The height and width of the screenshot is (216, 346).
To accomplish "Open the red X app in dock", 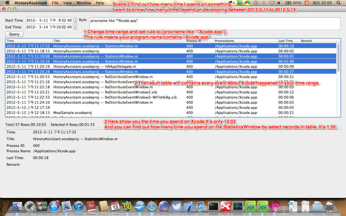I will pyautogui.click(x=225, y=206).
